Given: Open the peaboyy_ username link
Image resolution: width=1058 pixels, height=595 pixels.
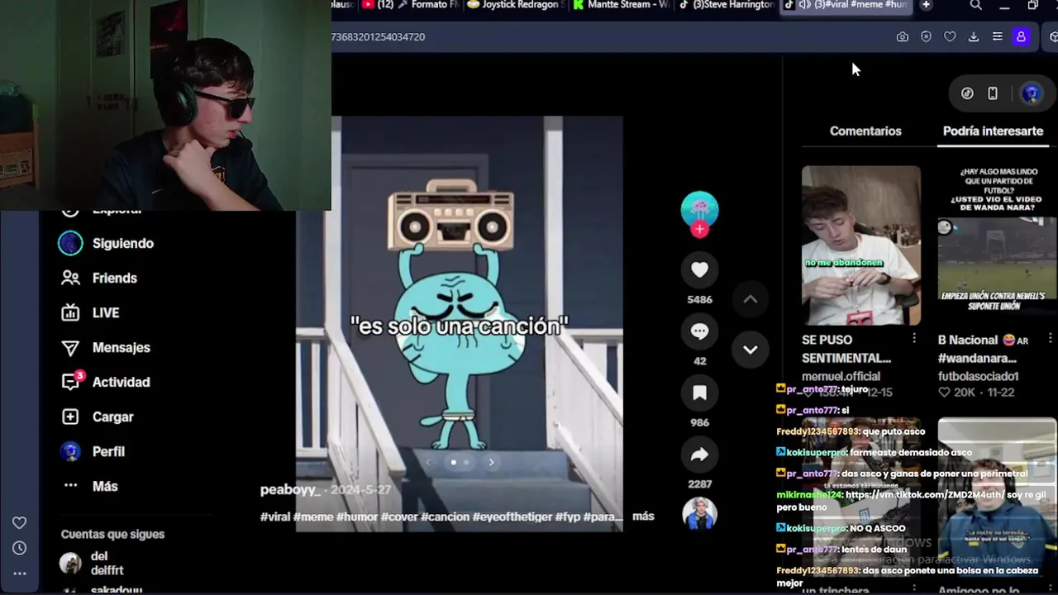Looking at the screenshot, I should [x=290, y=489].
